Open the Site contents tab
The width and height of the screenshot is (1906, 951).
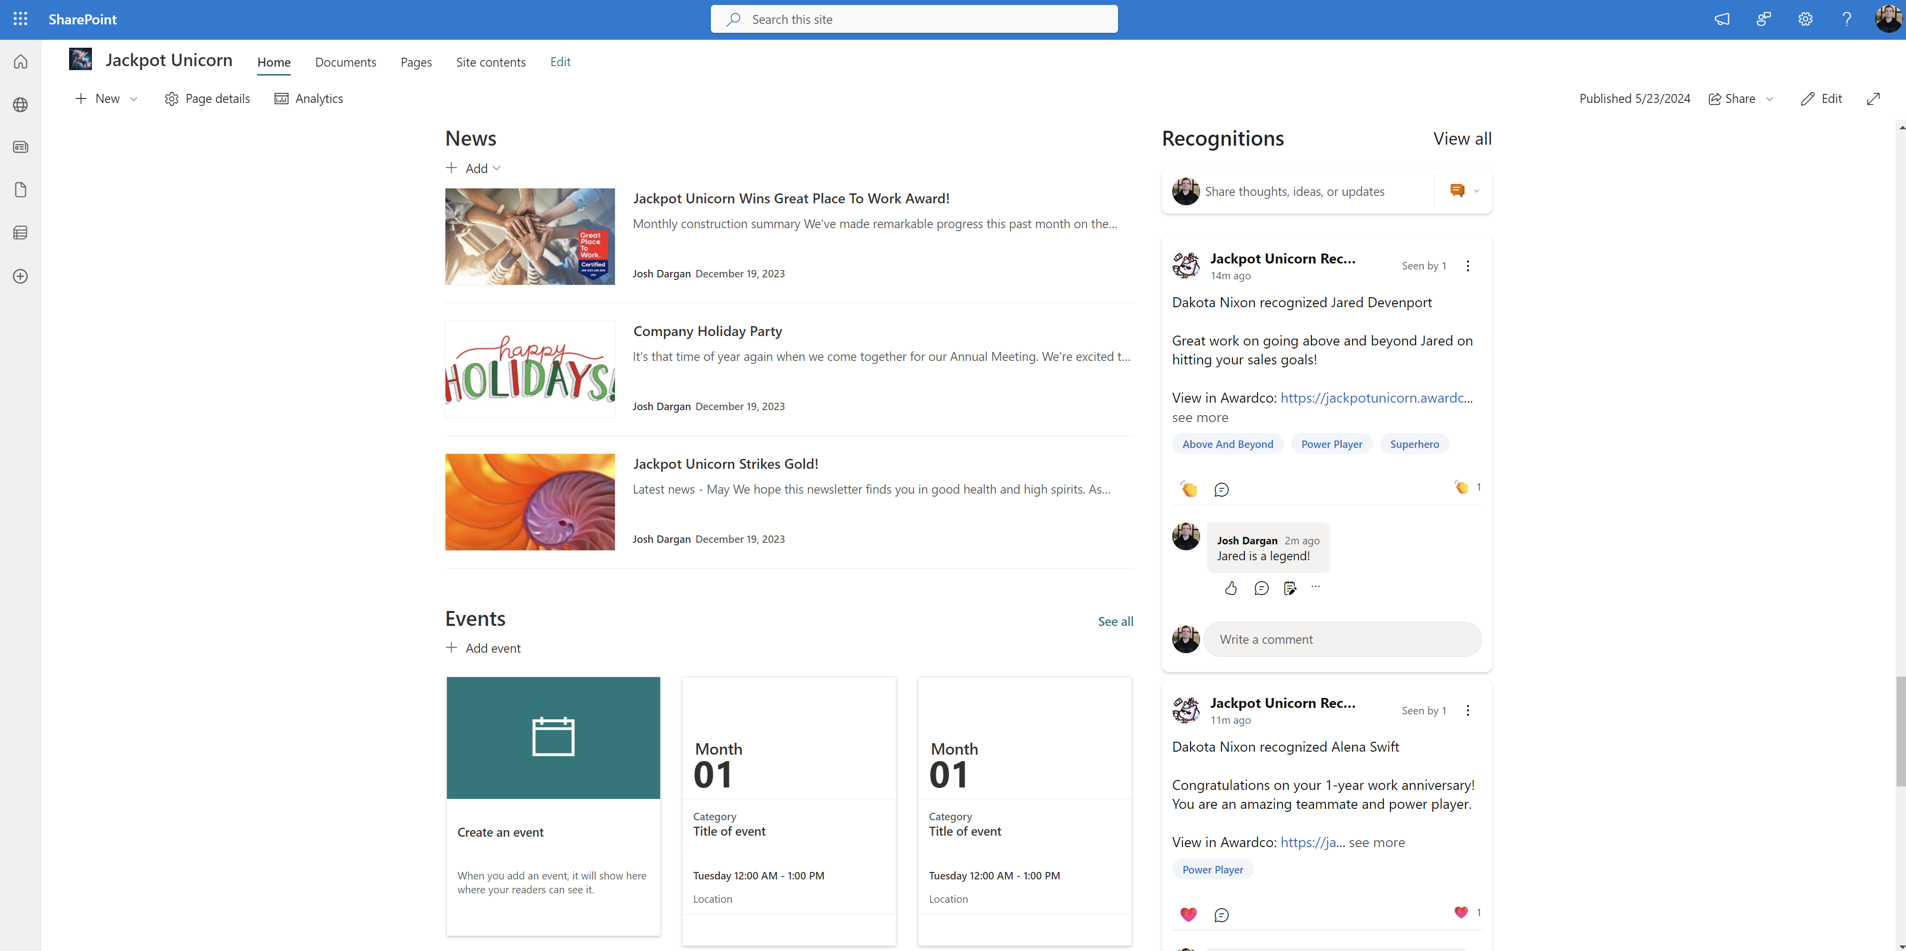click(x=491, y=62)
